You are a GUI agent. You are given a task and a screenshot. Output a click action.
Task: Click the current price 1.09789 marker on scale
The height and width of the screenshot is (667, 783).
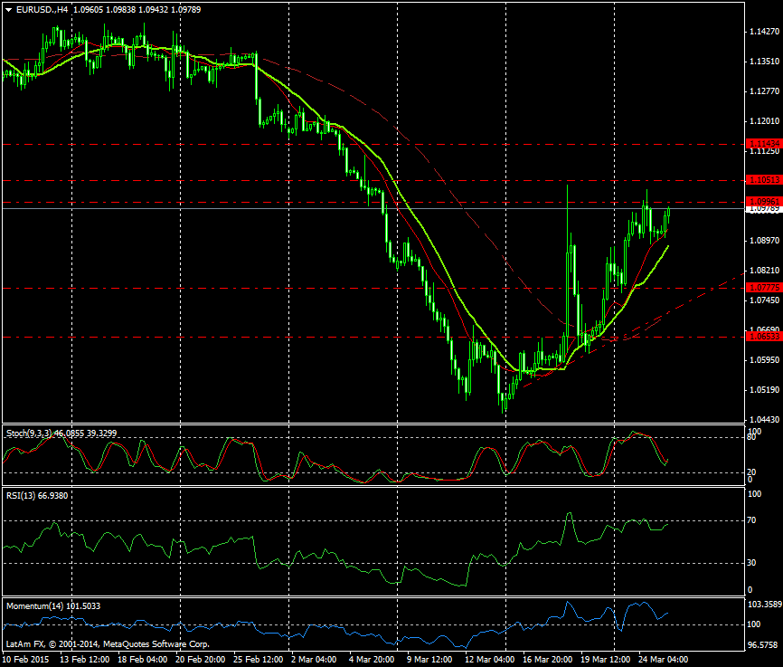[764, 210]
